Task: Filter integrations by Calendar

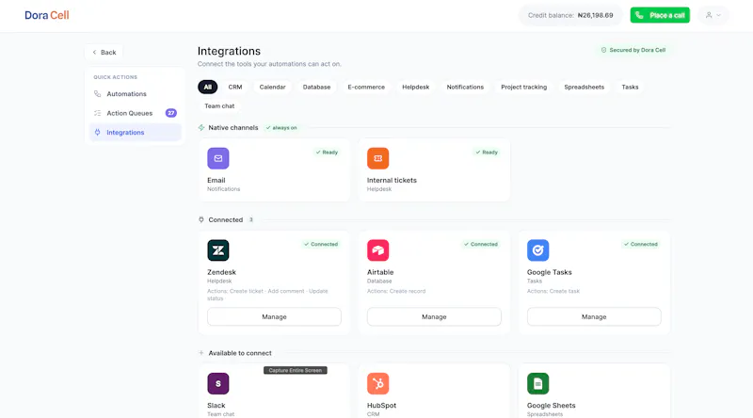Action: point(272,87)
